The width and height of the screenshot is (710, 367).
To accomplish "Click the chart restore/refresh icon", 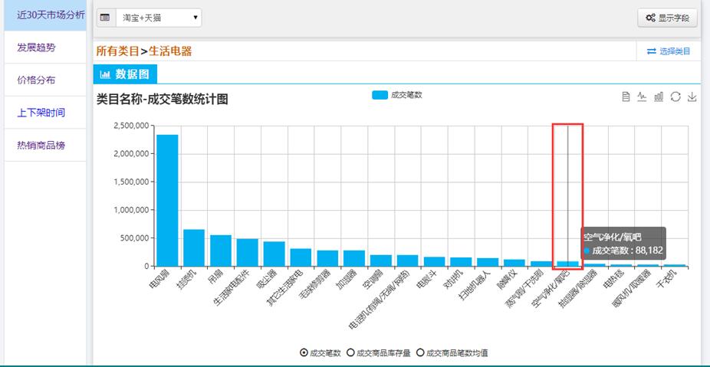I will click(x=675, y=97).
